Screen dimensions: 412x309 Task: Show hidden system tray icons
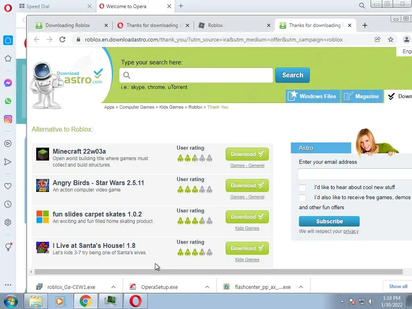coord(342,301)
